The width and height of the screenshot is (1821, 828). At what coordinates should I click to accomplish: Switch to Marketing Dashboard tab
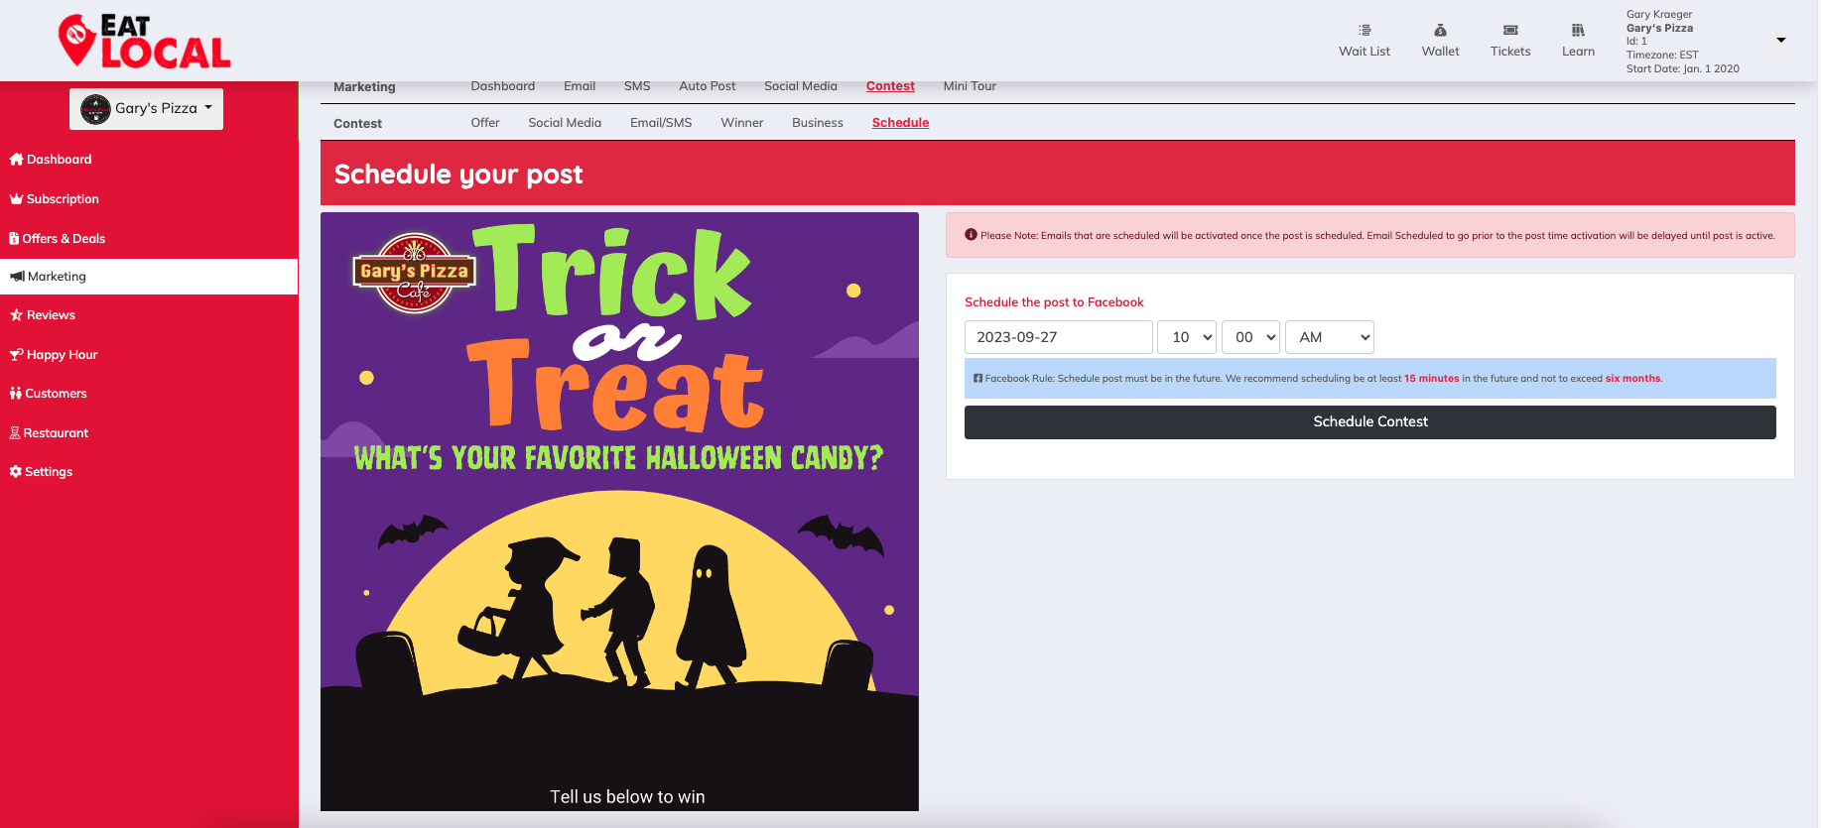pos(502,86)
